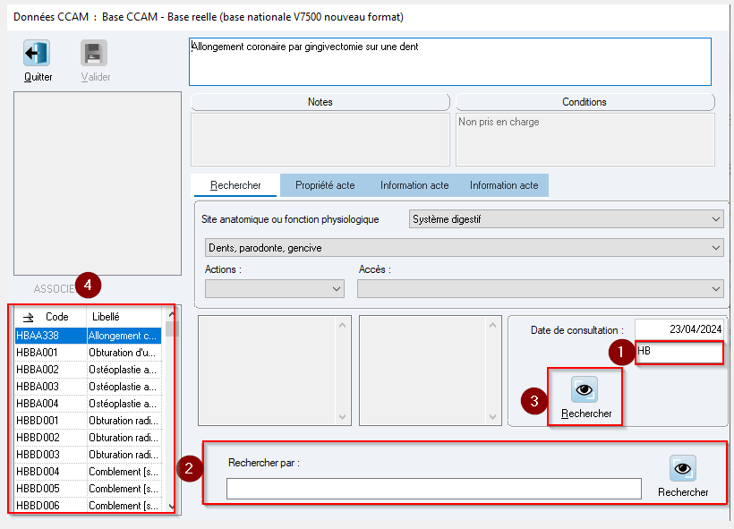Open the Propriété acte tab
The width and height of the screenshot is (734, 529).
tap(325, 185)
